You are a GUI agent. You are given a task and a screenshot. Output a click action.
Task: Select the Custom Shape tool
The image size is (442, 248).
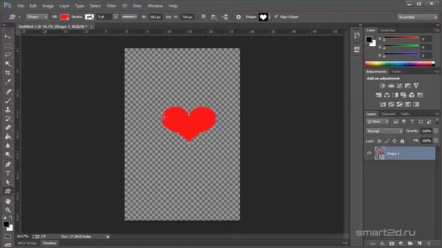tap(8, 192)
